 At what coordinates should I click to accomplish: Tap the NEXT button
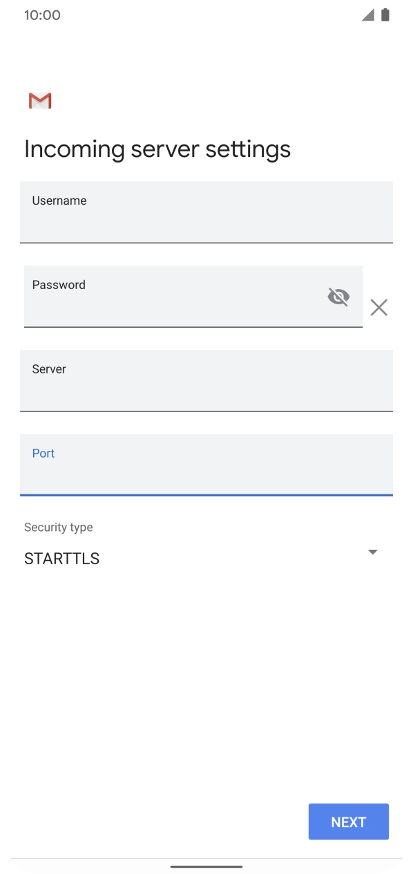point(349,821)
